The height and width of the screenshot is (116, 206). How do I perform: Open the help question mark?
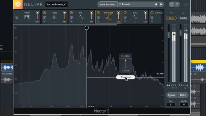pos(177,4)
